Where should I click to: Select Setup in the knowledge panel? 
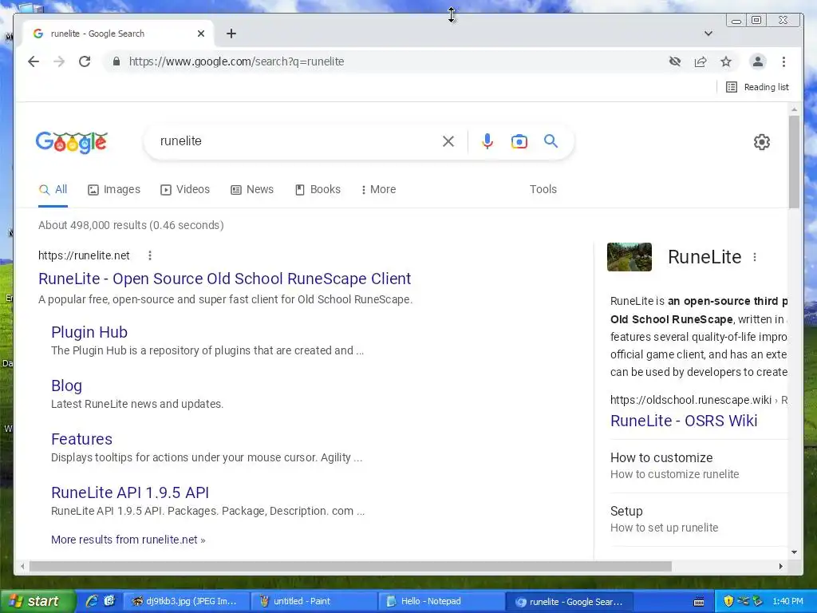[x=626, y=512]
